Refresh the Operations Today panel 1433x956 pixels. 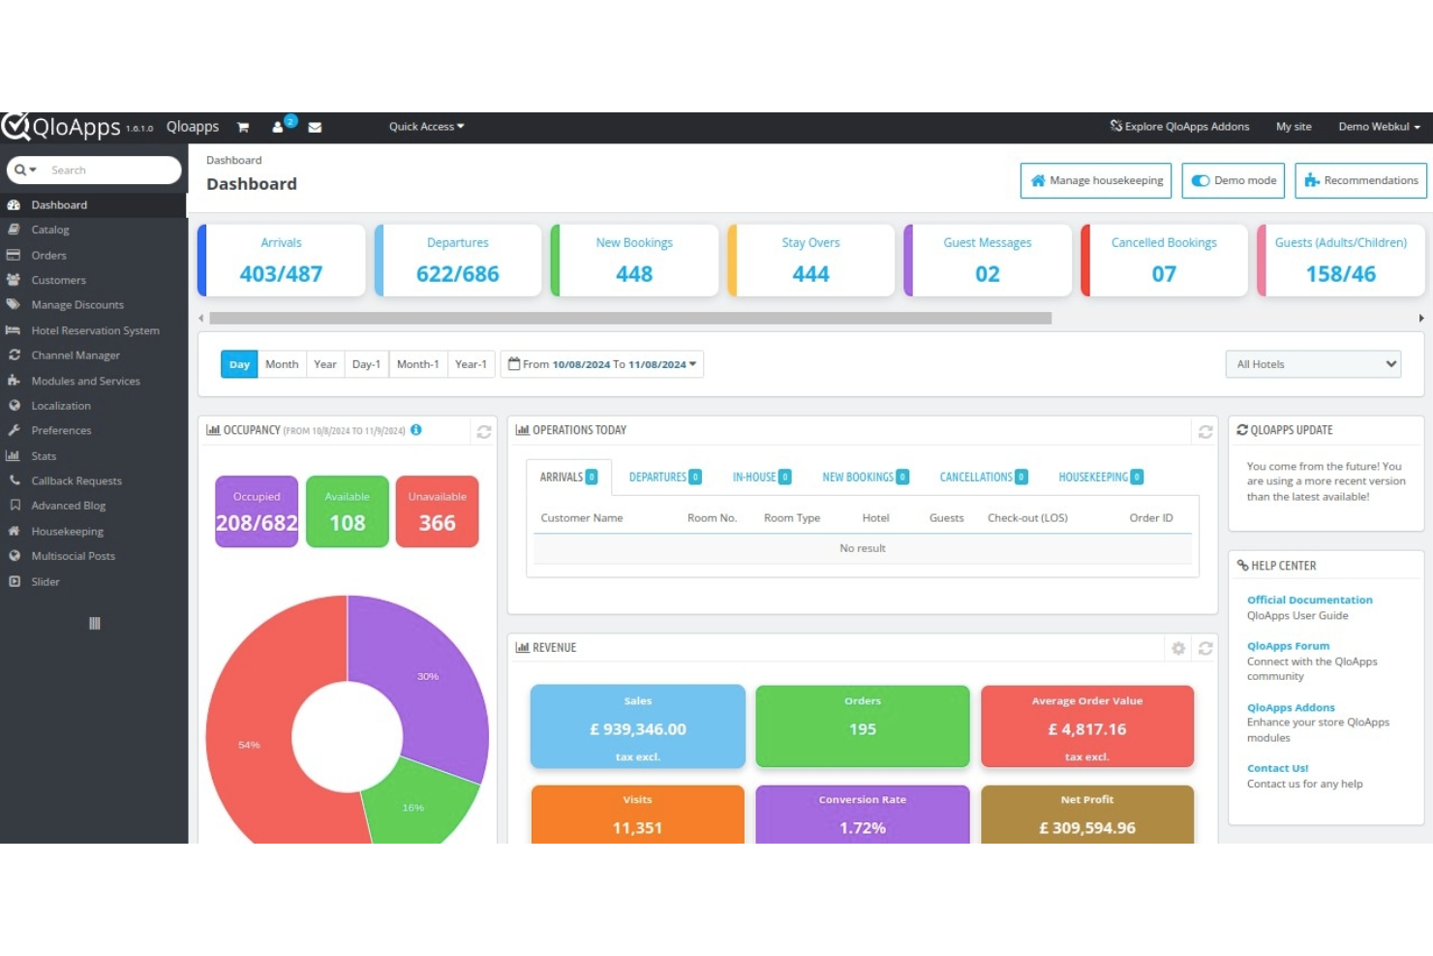tap(1205, 431)
